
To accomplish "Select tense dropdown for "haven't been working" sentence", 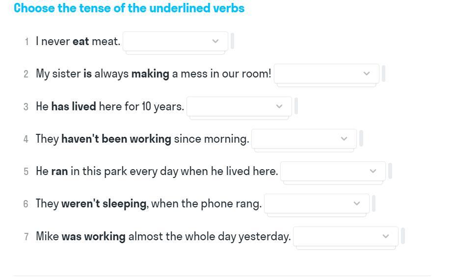I will (304, 139).
